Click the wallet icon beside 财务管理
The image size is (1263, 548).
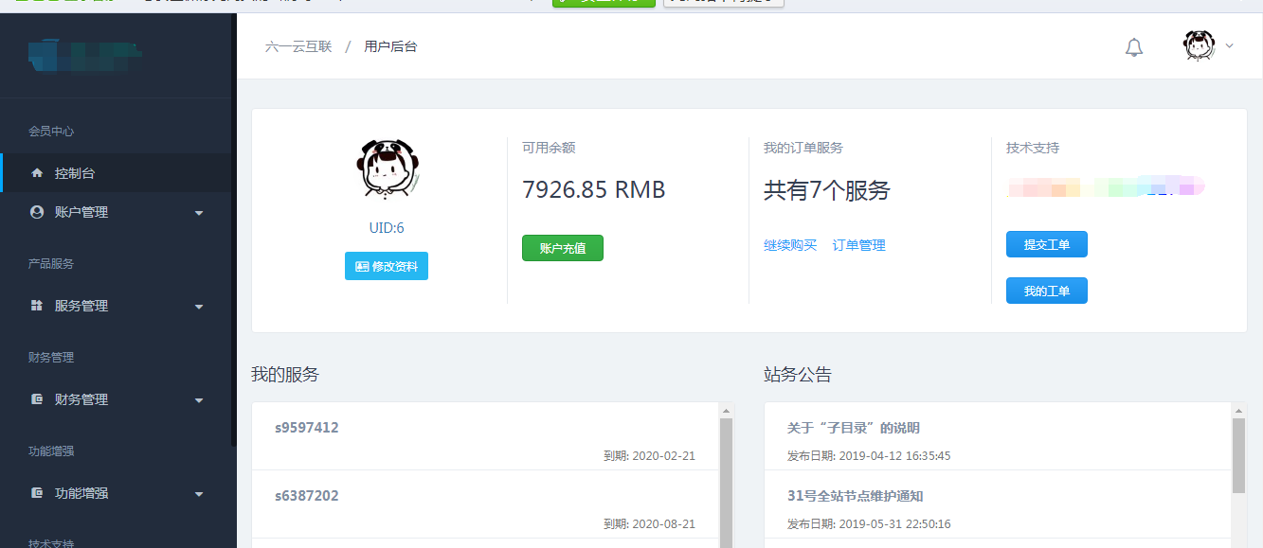(x=37, y=399)
